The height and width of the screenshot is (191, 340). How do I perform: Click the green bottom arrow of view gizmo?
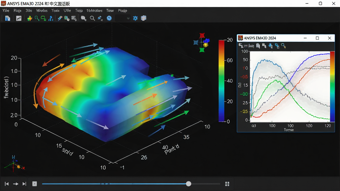[202, 50]
